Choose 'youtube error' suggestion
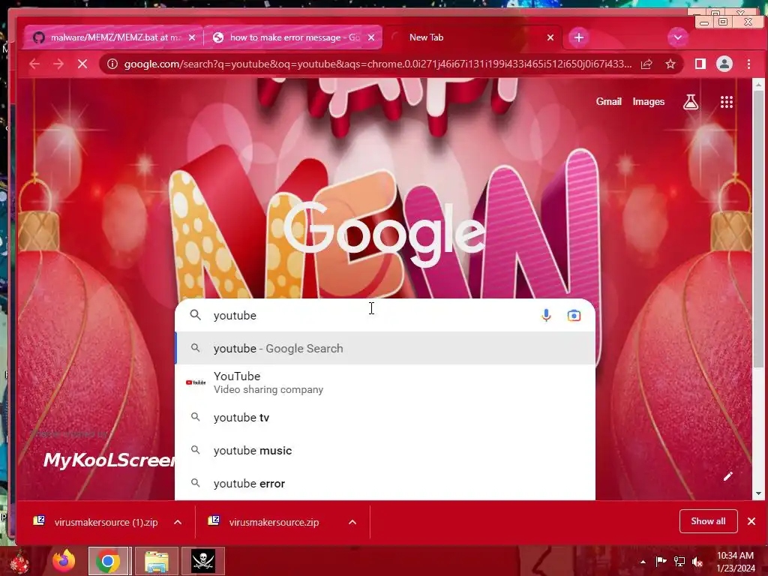The width and height of the screenshot is (768, 576). click(x=385, y=484)
